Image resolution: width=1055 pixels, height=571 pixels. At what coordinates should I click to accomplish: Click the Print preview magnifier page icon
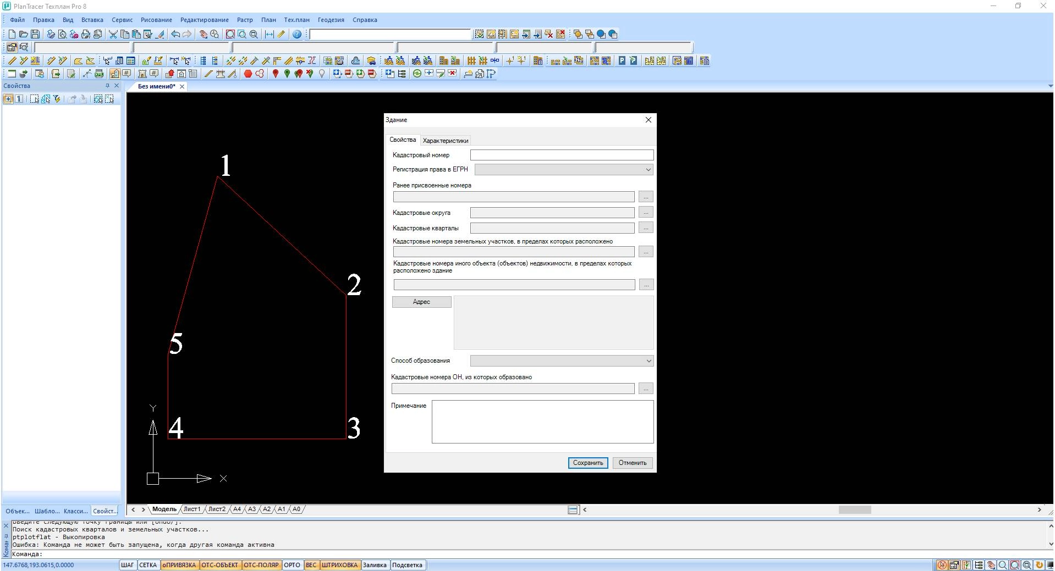click(63, 34)
